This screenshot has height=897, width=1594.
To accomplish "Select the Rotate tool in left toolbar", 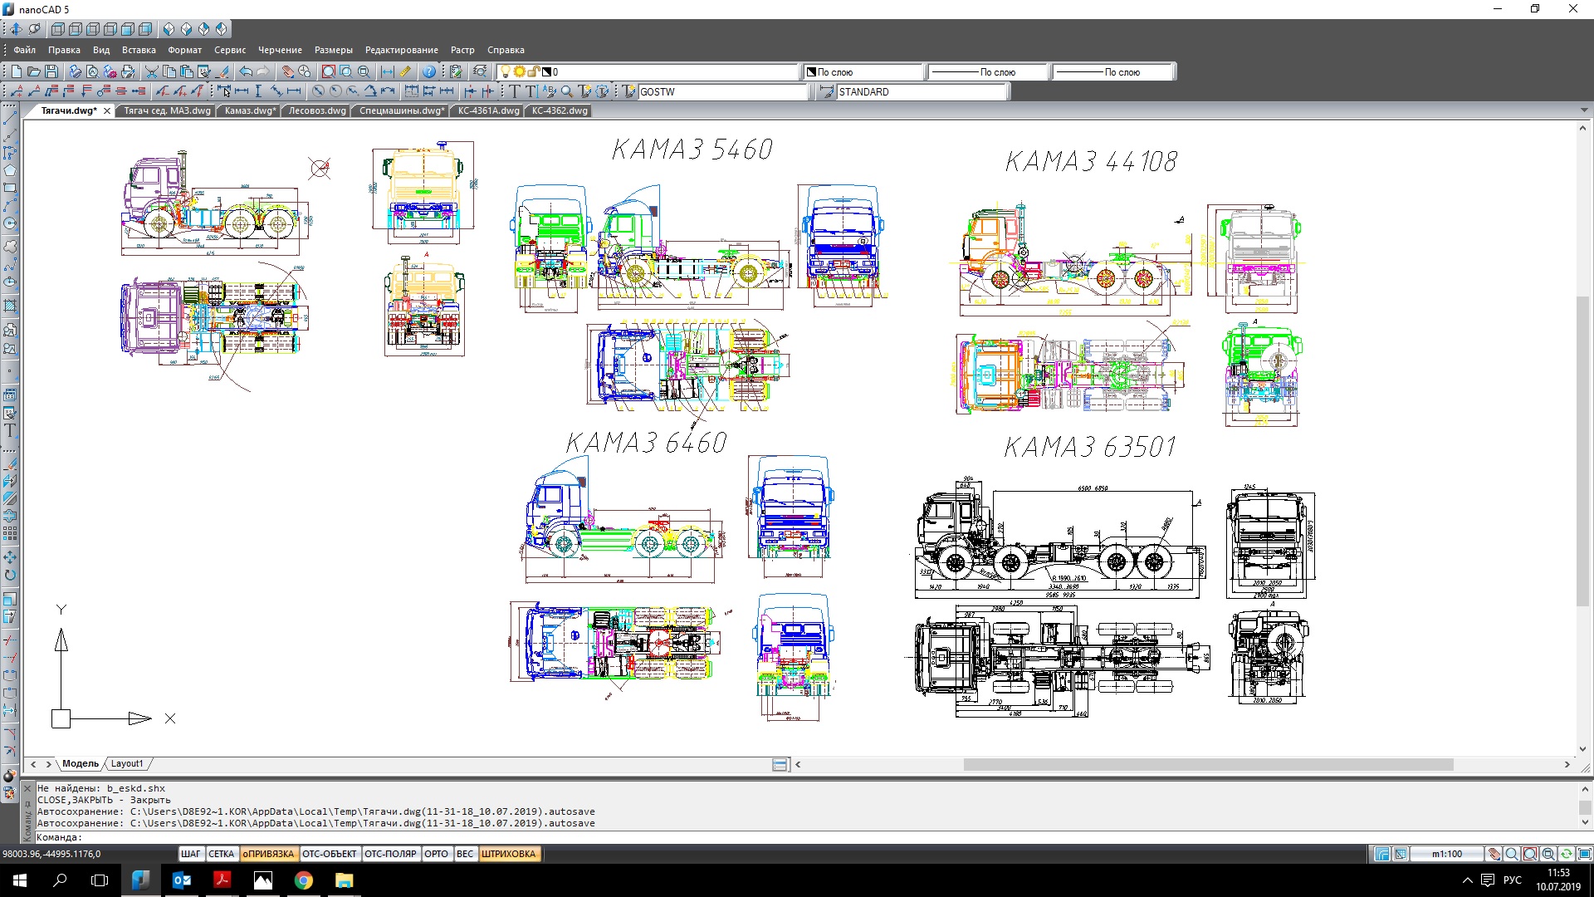I will pos(10,575).
